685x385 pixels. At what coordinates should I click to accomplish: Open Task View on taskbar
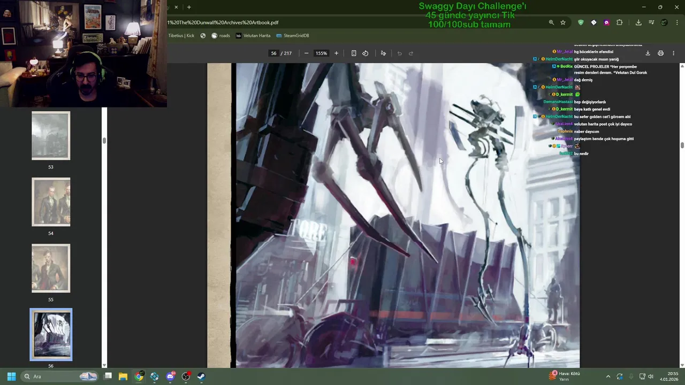[x=108, y=376]
